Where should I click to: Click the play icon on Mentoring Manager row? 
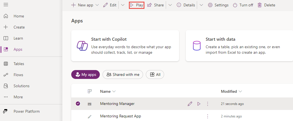coord(199,104)
